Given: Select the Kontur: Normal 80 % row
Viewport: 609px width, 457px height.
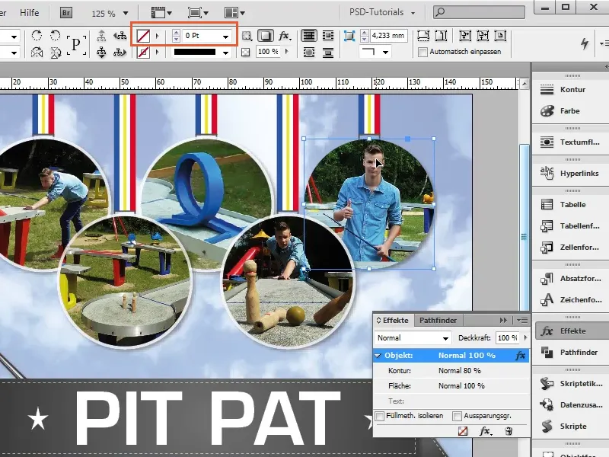Looking at the screenshot, I should [451, 371].
